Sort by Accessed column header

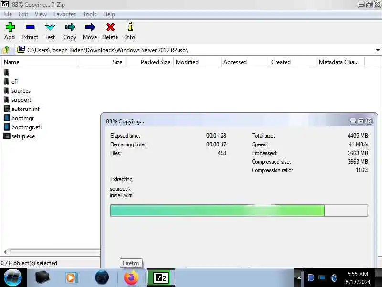(x=245, y=62)
